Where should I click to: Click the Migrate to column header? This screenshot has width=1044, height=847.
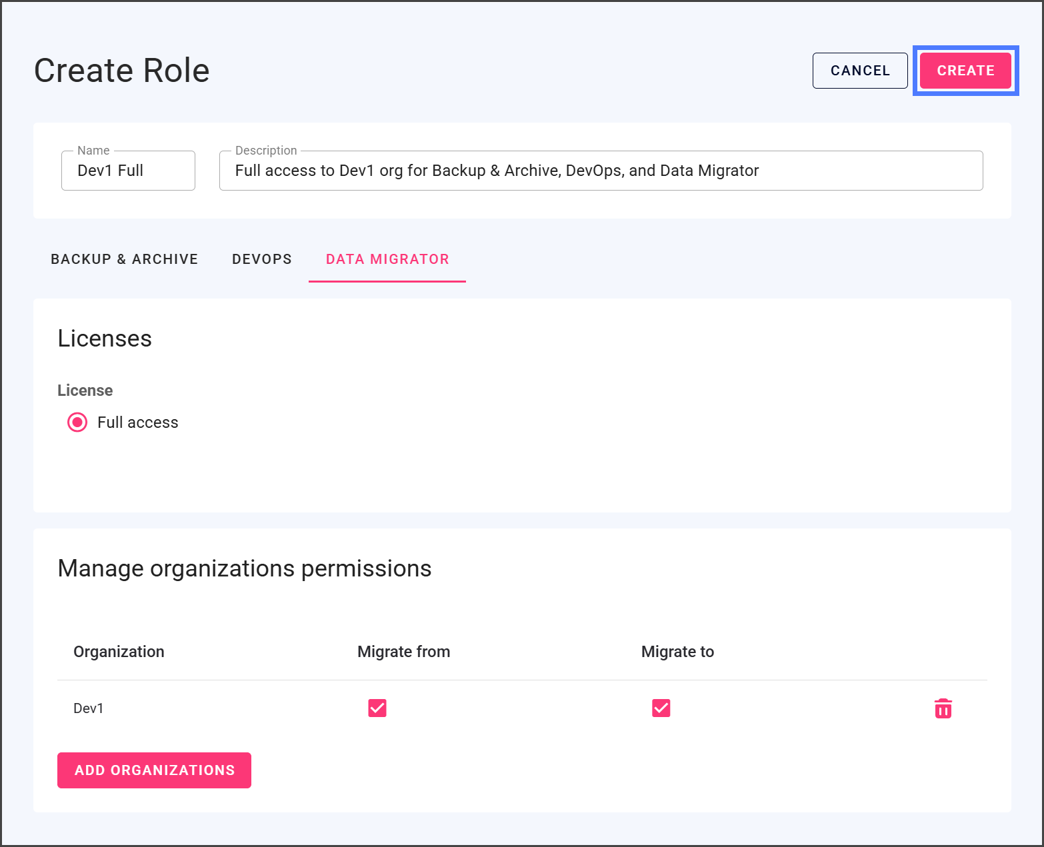(x=677, y=652)
